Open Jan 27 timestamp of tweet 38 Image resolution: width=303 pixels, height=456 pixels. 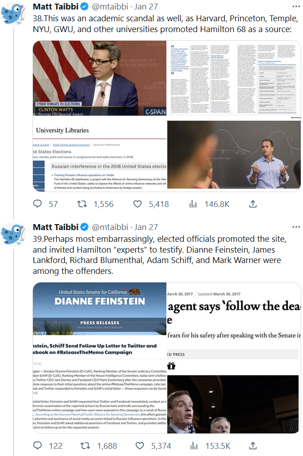[x=146, y=6]
